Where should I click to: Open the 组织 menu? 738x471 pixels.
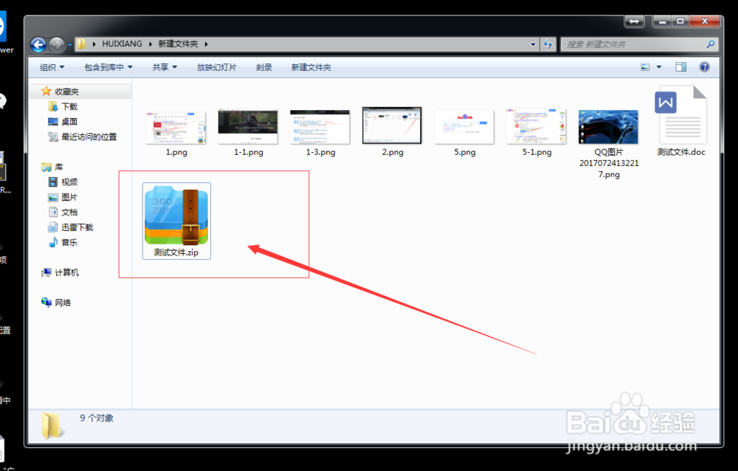pos(52,67)
